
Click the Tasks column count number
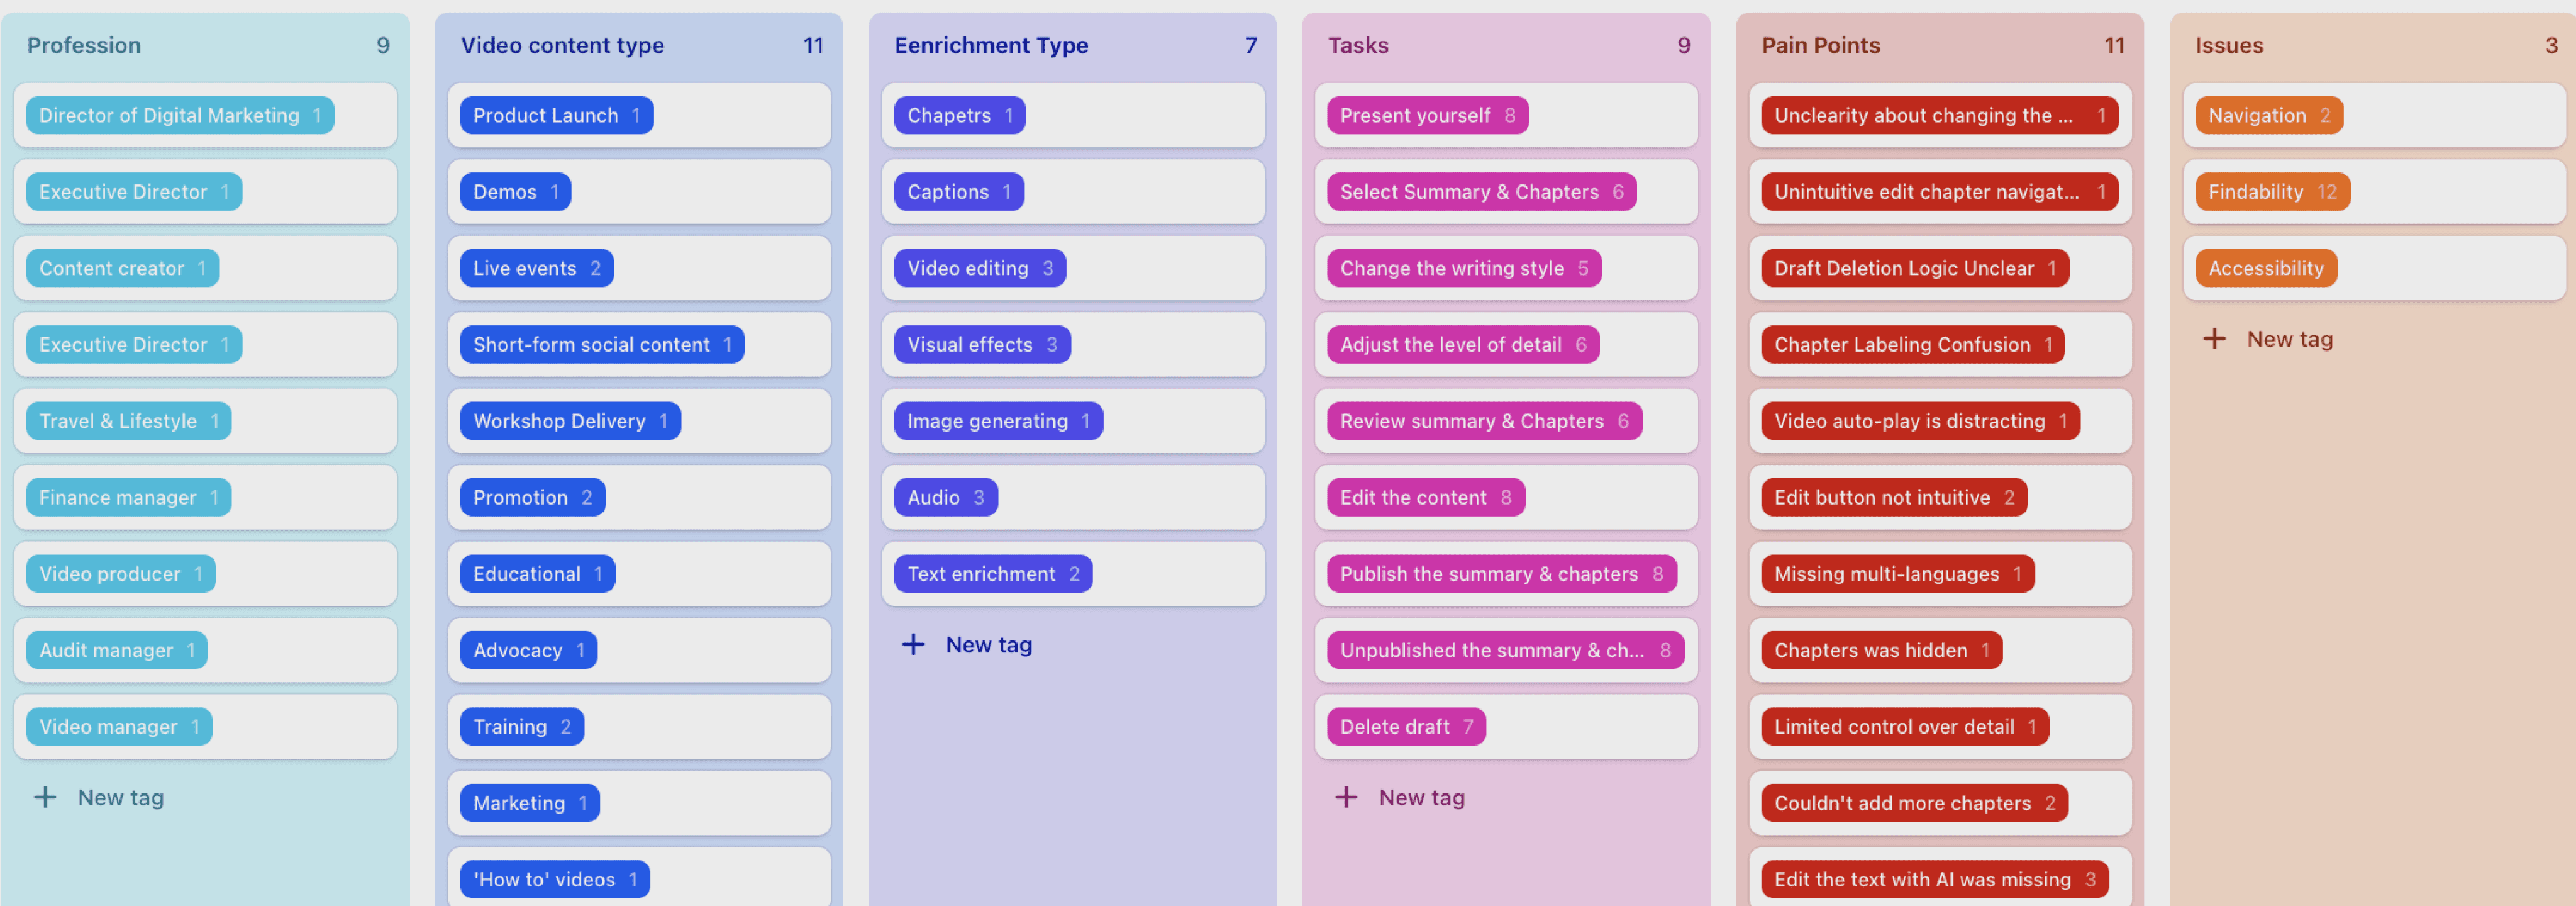[x=1683, y=45]
